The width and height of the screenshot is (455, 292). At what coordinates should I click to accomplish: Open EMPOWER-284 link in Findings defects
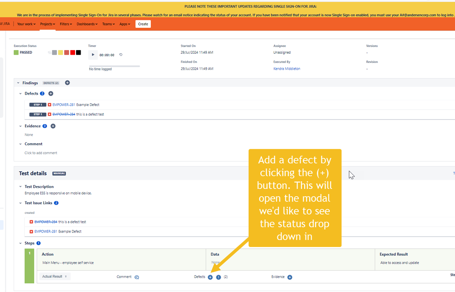click(64, 115)
